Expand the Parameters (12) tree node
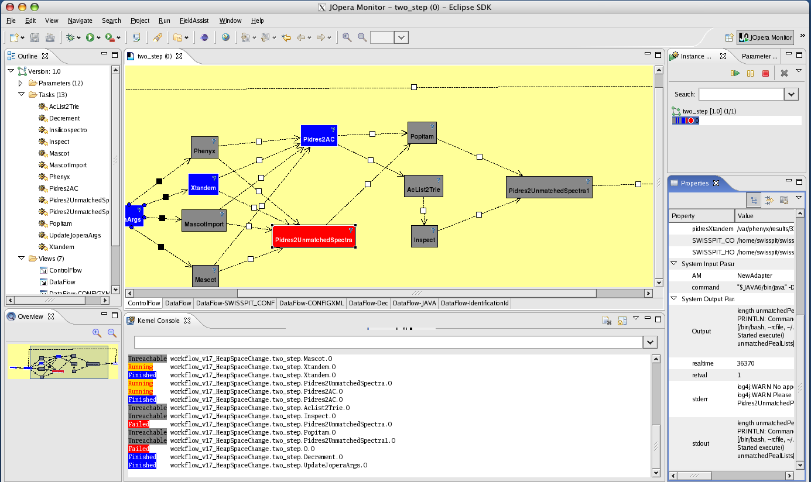 [20, 83]
